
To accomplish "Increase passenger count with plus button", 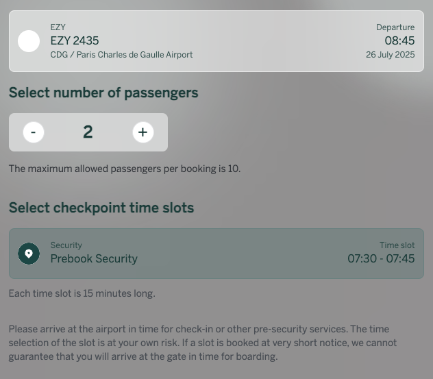I will [143, 132].
